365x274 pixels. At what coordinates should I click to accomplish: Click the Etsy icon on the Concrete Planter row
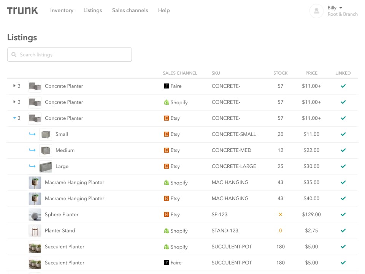point(166,118)
